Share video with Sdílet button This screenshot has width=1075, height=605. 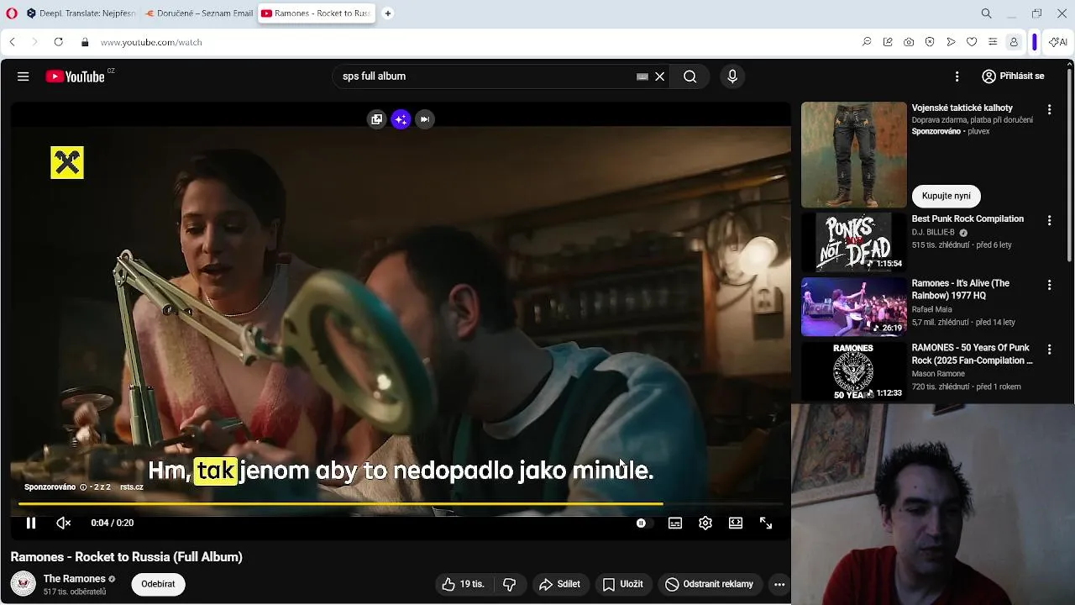pyautogui.click(x=560, y=584)
